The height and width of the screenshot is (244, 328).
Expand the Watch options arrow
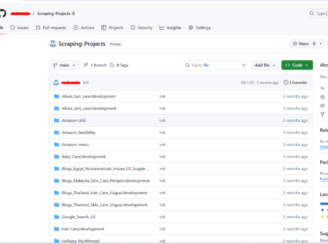point(321,44)
